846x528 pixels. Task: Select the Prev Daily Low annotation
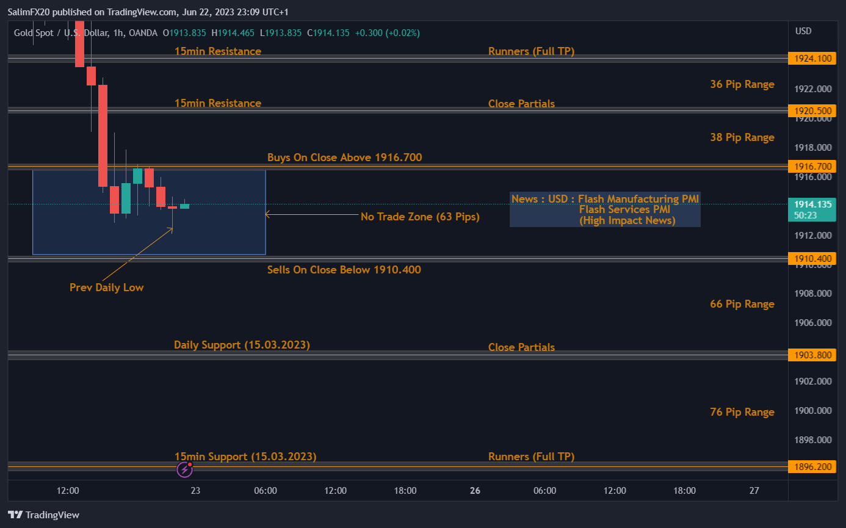click(106, 287)
